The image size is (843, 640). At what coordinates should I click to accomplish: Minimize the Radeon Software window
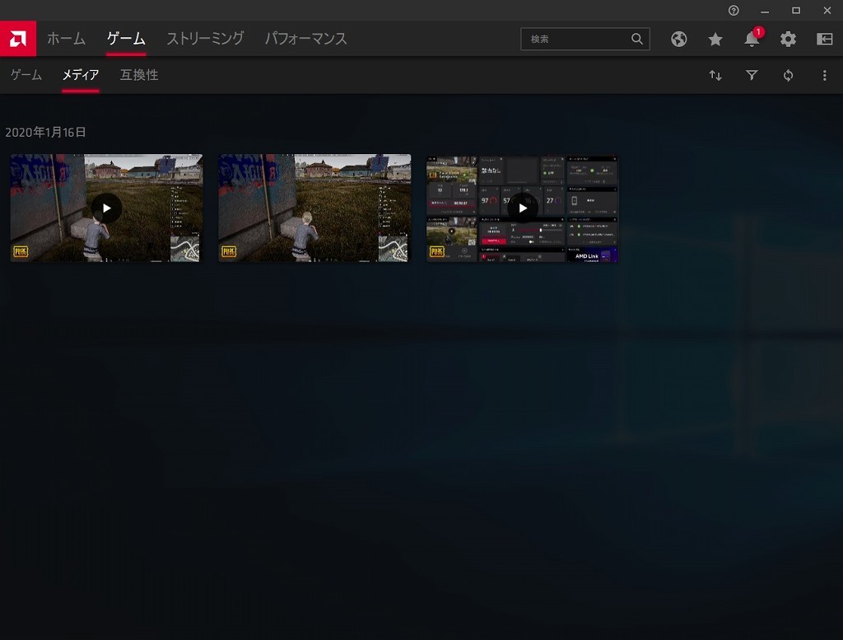(765, 10)
